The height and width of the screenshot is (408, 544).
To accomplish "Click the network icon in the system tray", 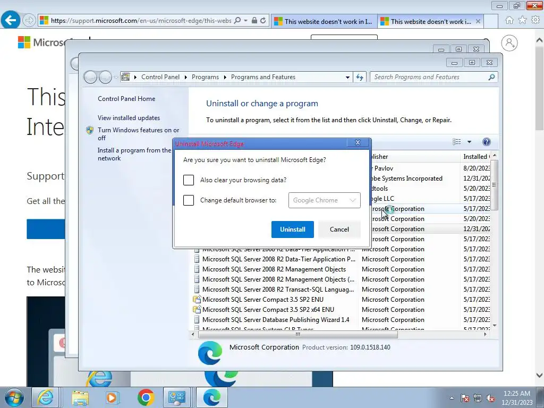I will pos(478,398).
